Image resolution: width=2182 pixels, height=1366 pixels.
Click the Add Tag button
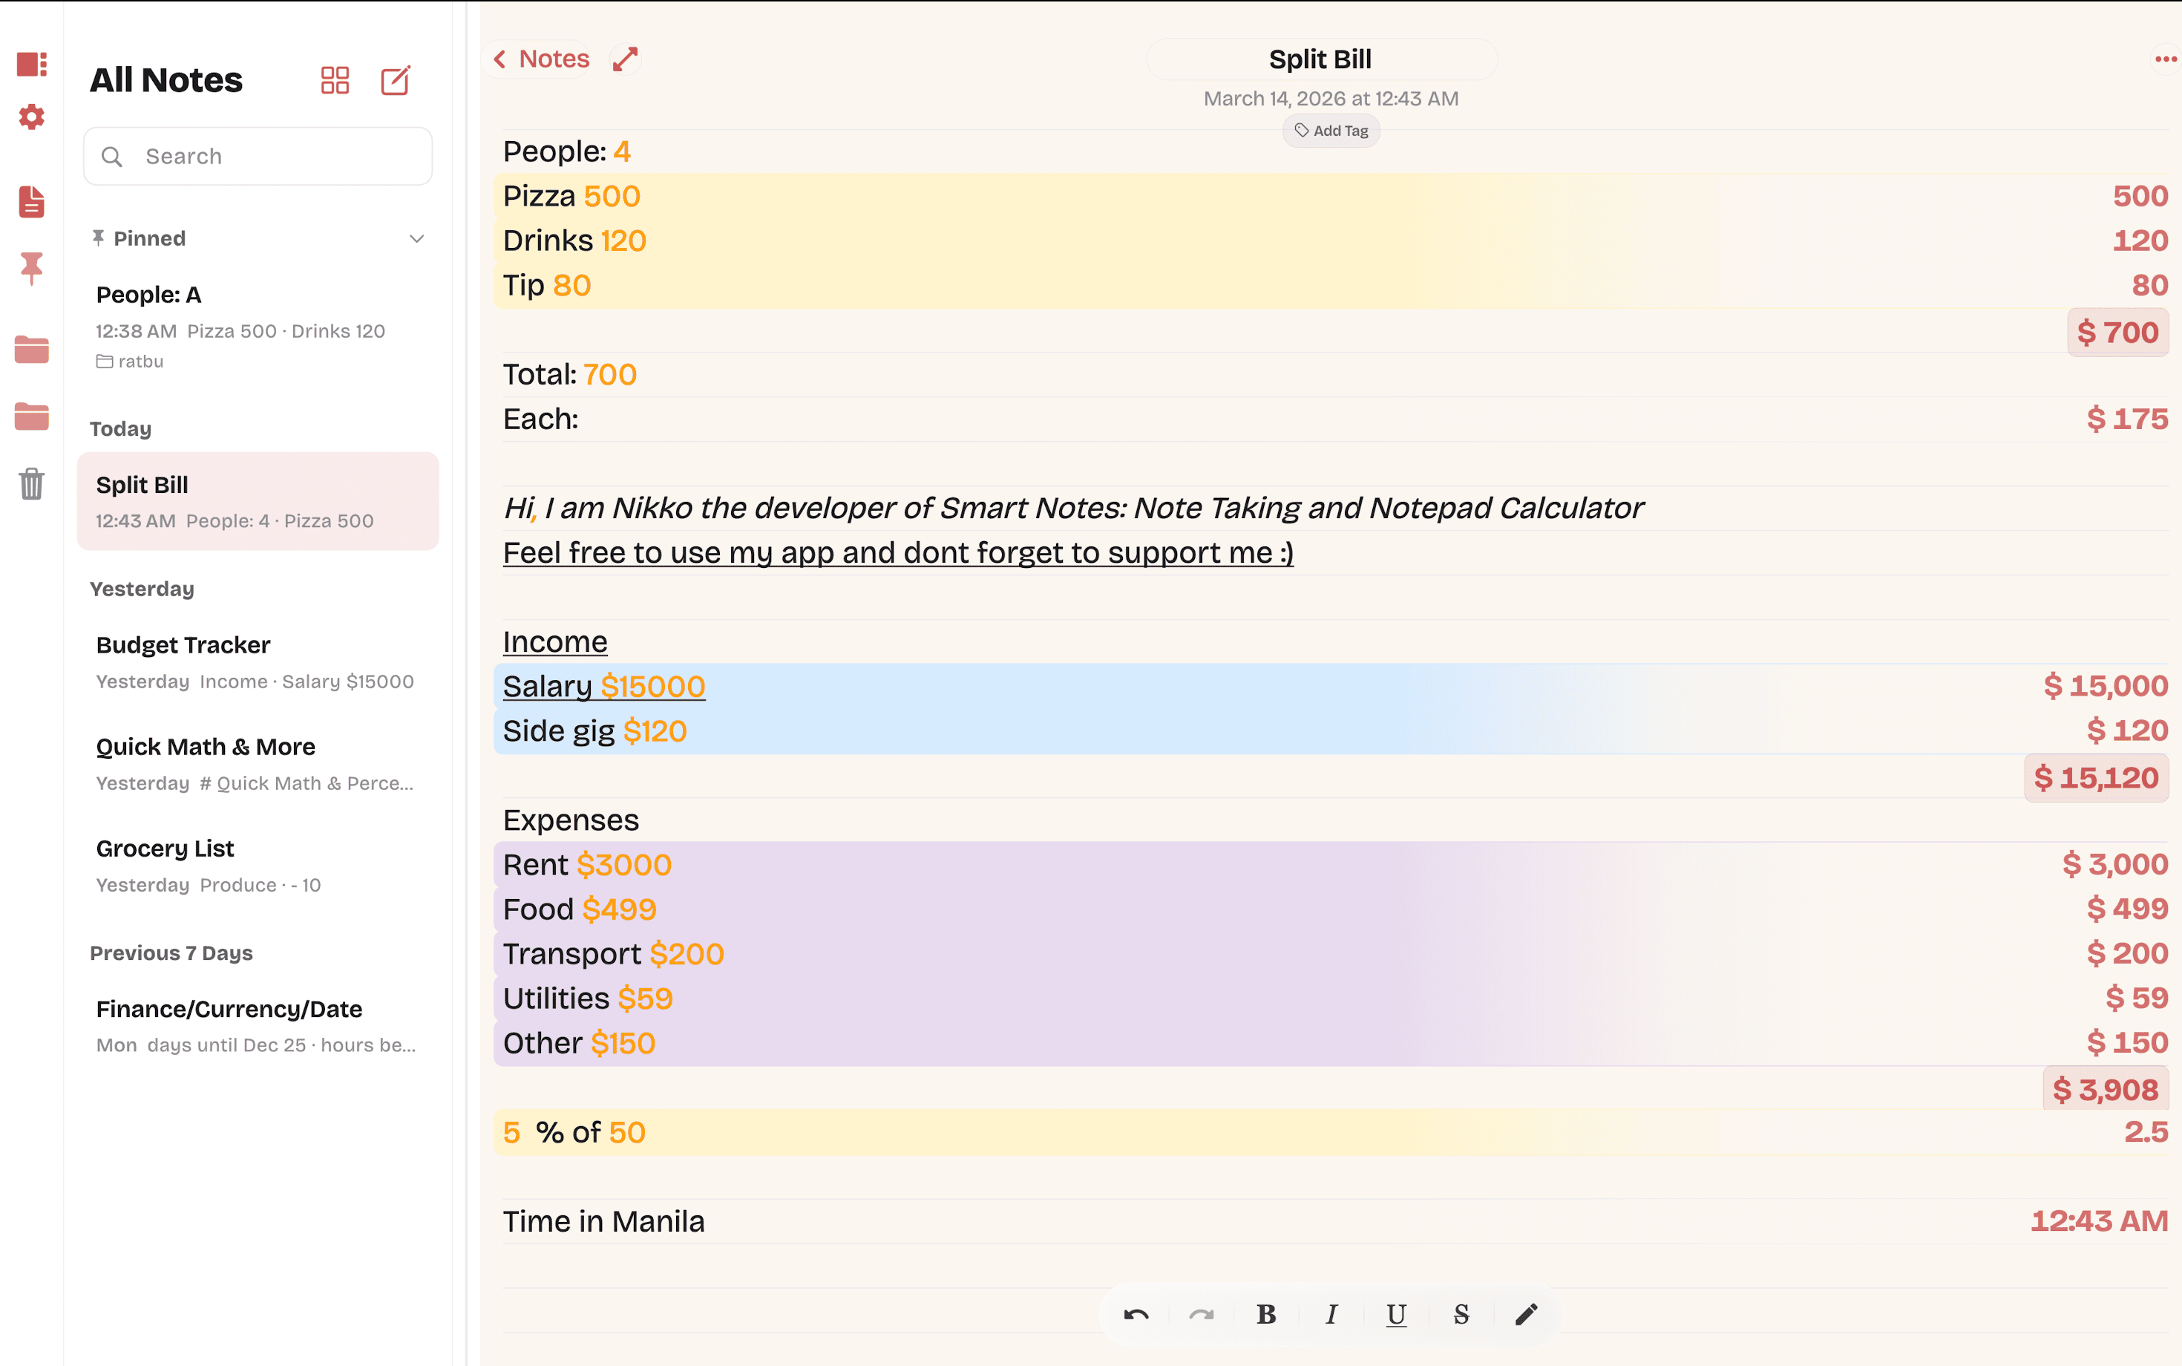tap(1330, 130)
